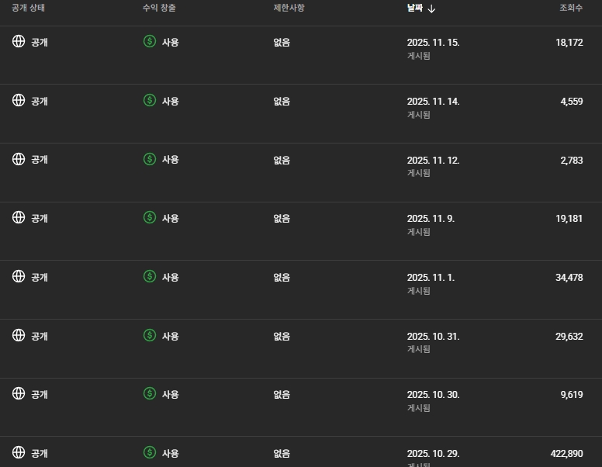Screen dimensions: 602x467
Task: Toggle date sort with the arrow beside 날짜
Action: (x=432, y=9)
